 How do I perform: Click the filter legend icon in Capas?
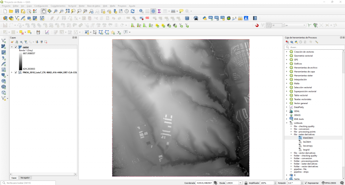click(x=26, y=42)
